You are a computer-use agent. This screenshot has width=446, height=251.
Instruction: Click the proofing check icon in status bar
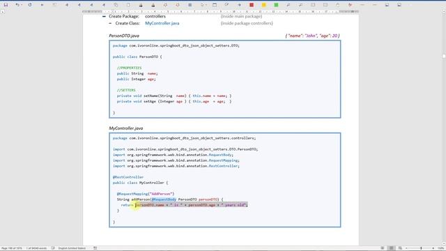[x=53, y=248]
